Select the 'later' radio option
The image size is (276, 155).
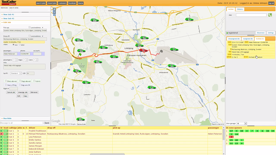(x=20, y=45)
